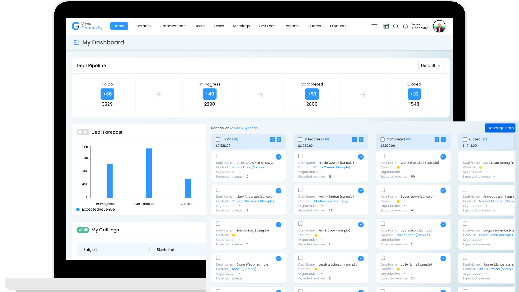Image resolution: width=519 pixels, height=292 pixels.
Task: Open the Deals menu
Action: coord(199,26)
